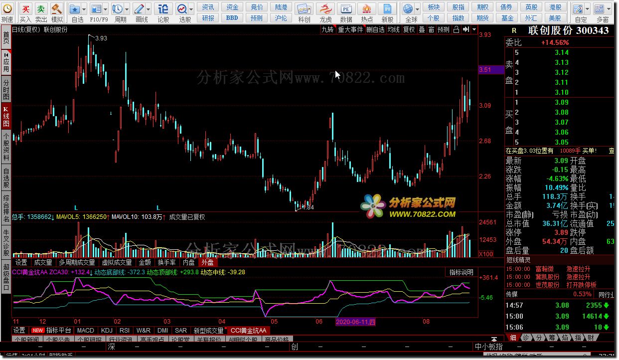Switch to the DMI indicator tab
Viewport: 619px width, 360px height.
click(x=162, y=330)
